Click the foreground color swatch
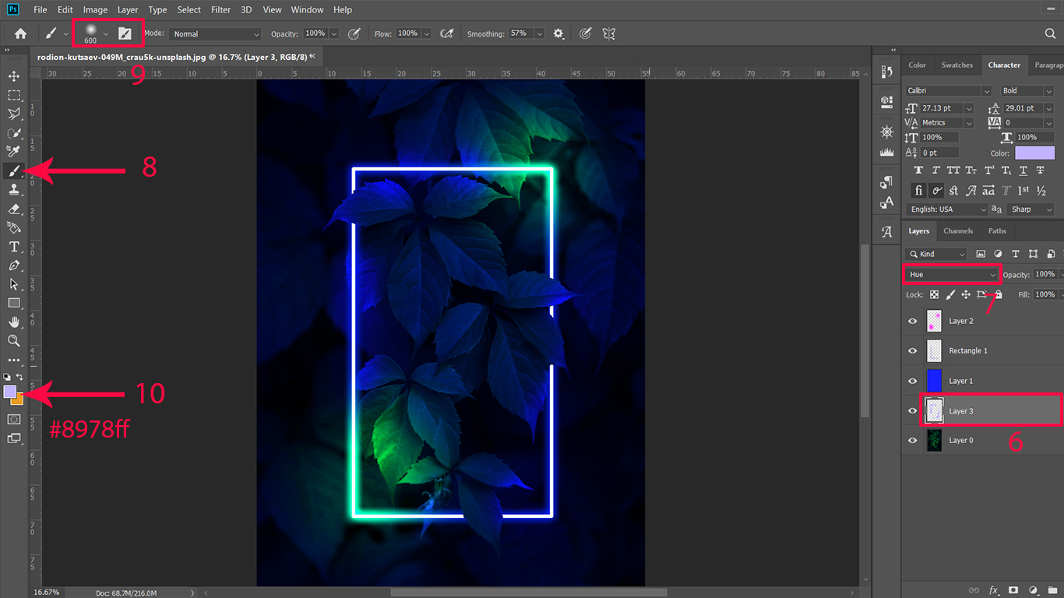The image size is (1064, 598). pyautogui.click(x=9, y=392)
